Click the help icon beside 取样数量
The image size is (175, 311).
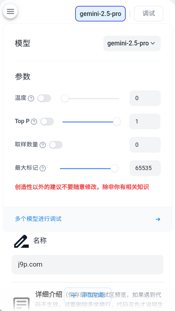43,145
